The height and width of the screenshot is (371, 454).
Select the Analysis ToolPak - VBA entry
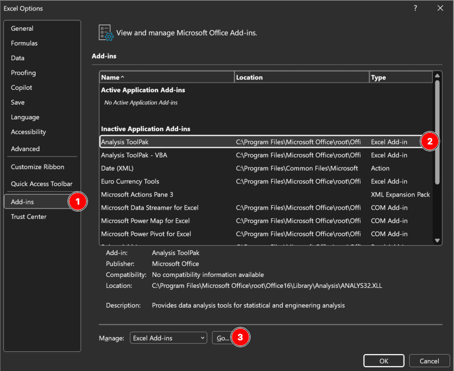[x=164, y=155]
